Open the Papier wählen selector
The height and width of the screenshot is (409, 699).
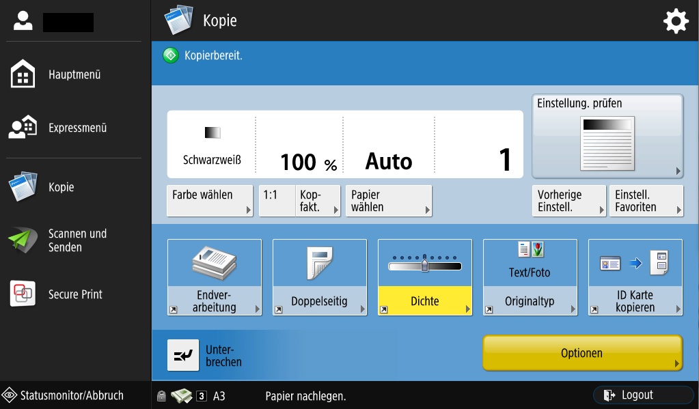tap(388, 201)
